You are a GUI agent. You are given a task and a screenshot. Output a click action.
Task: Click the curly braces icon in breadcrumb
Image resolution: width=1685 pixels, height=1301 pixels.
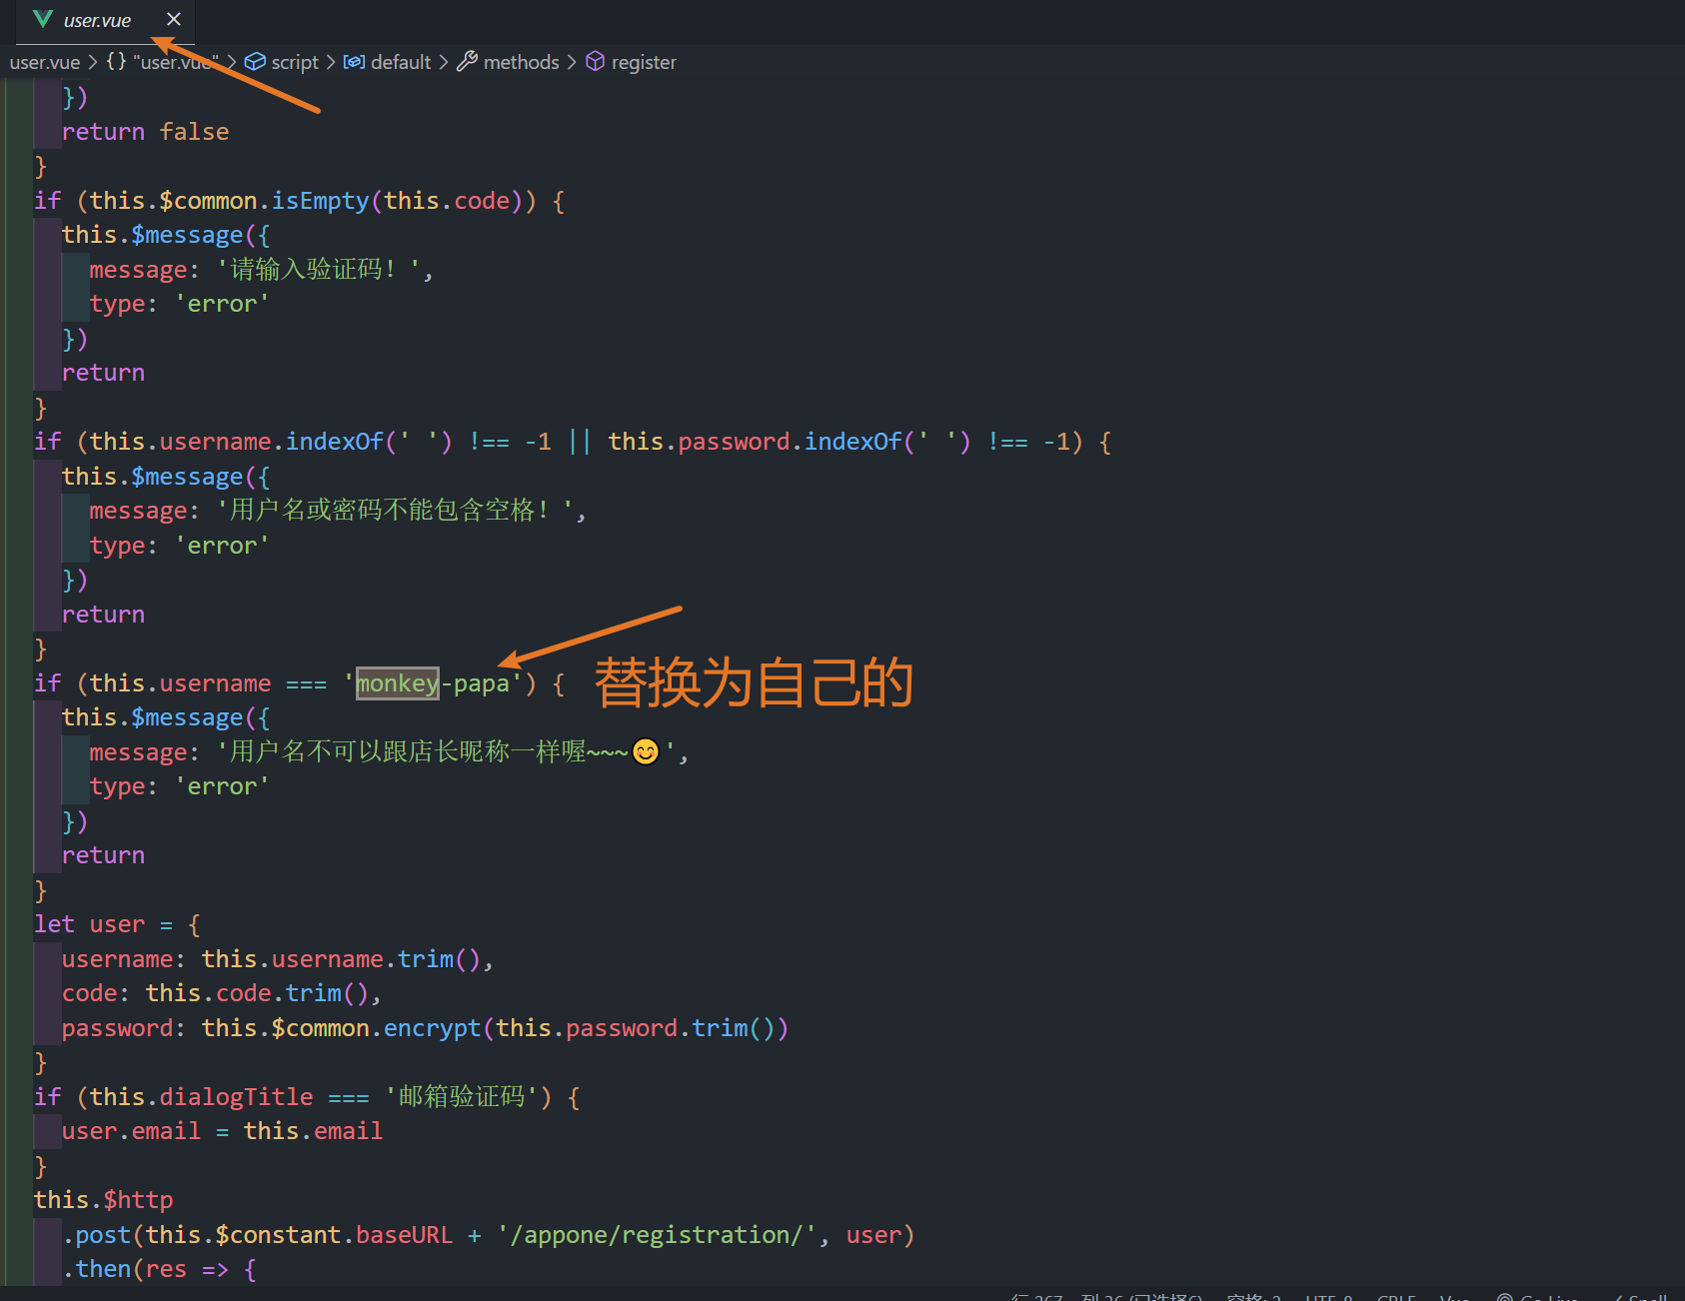click(x=116, y=61)
